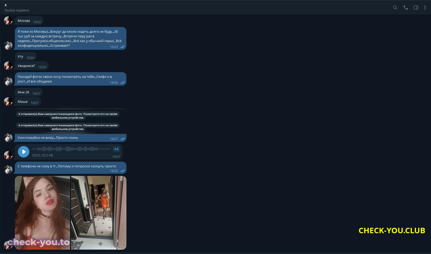Click the second self-destructing photo service notice

point(68,127)
